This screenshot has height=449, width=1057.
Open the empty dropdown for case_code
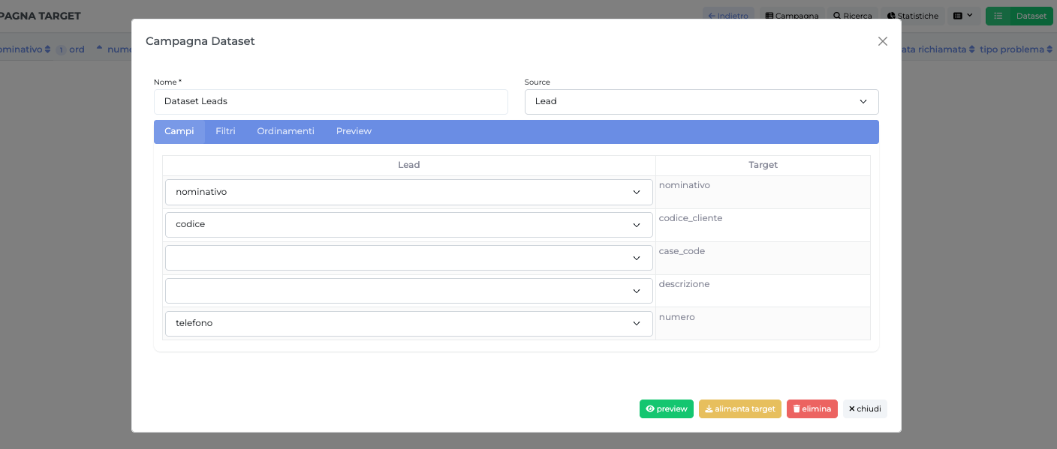(409, 258)
